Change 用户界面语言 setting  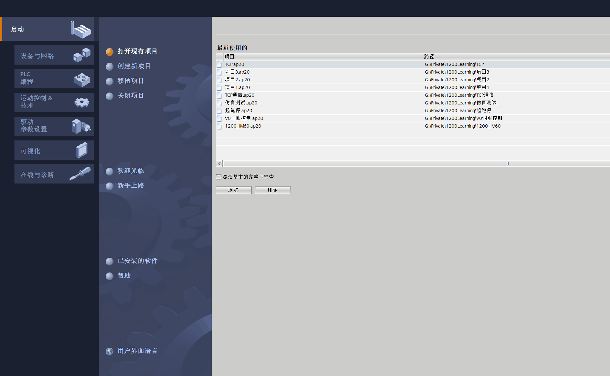(x=137, y=351)
